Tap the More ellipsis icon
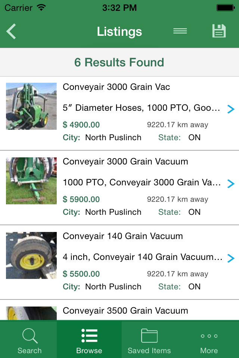This screenshot has height=358, width=239. click(x=209, y=335)
